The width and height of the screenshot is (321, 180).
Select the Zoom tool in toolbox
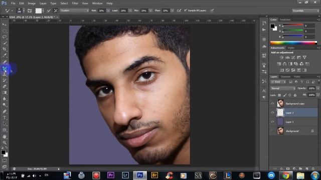pyautogui.click(x=5, y=142)
